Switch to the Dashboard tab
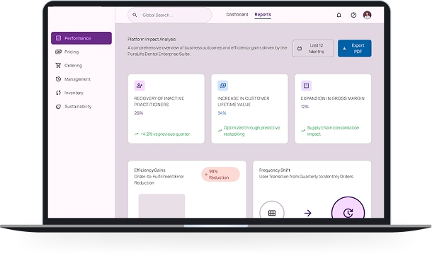This screenshot has height=256, width=432. click(x=237, y=14)
